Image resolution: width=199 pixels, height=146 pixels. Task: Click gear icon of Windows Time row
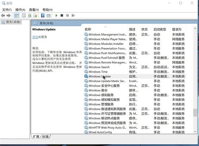(x=86, y=71)
